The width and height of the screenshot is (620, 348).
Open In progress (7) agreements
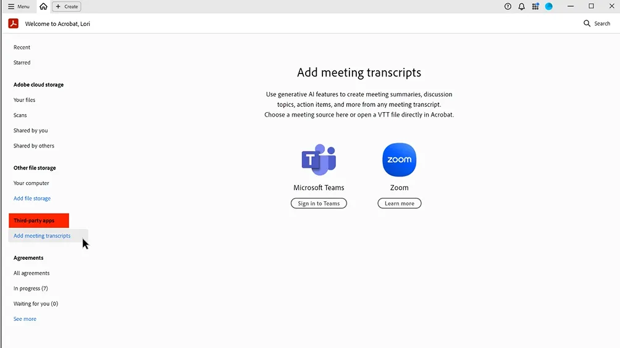pyautogui.click(x=30, y=288)
